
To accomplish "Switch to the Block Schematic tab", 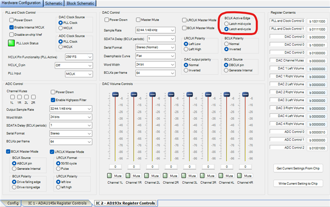I will (80, 4).
